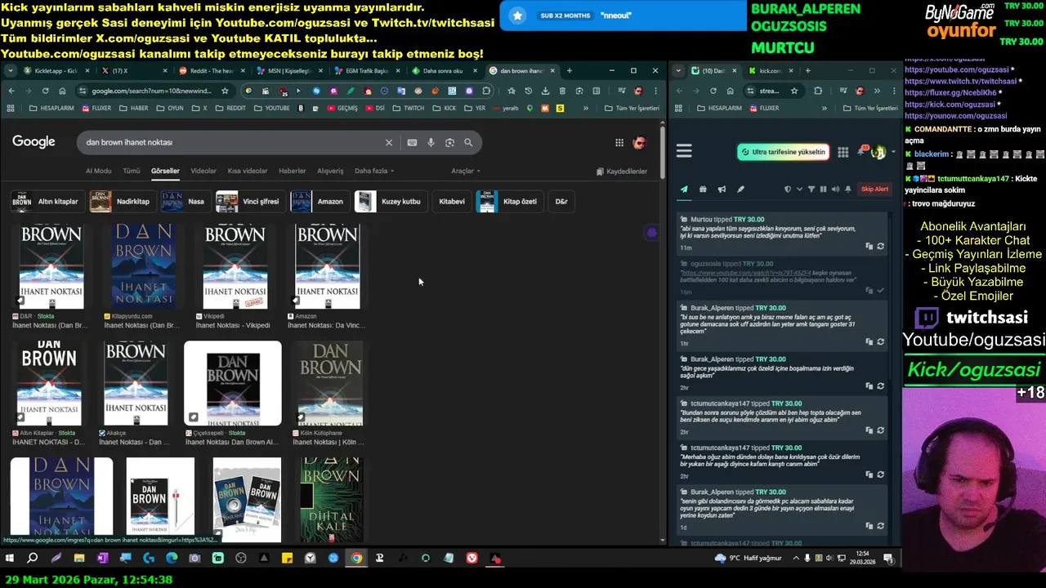Open the HESAPLARIM bookmark folder in the left window
Screen dimensions: 1046x588
click(x=50, y=108)
